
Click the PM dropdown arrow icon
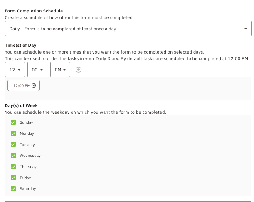[x=64, y=70]
